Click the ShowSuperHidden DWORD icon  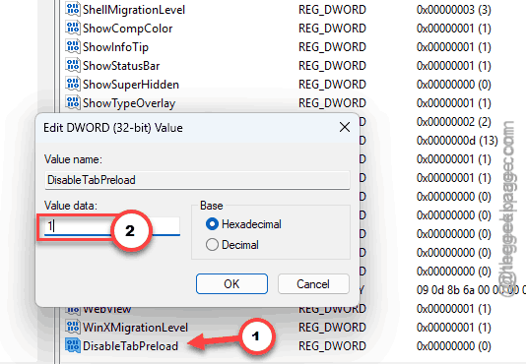pyautogui.click(x=73, y=85)
